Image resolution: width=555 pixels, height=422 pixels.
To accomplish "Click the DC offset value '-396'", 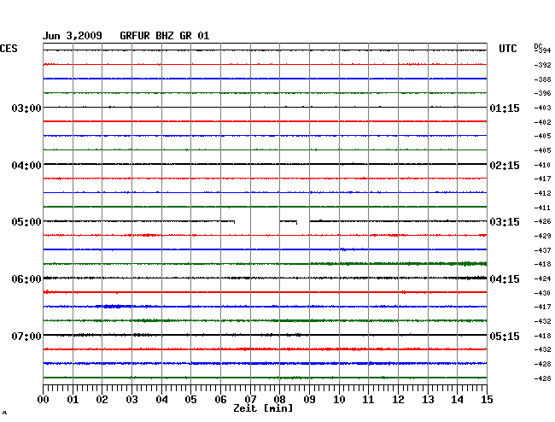I will point(542,93).
